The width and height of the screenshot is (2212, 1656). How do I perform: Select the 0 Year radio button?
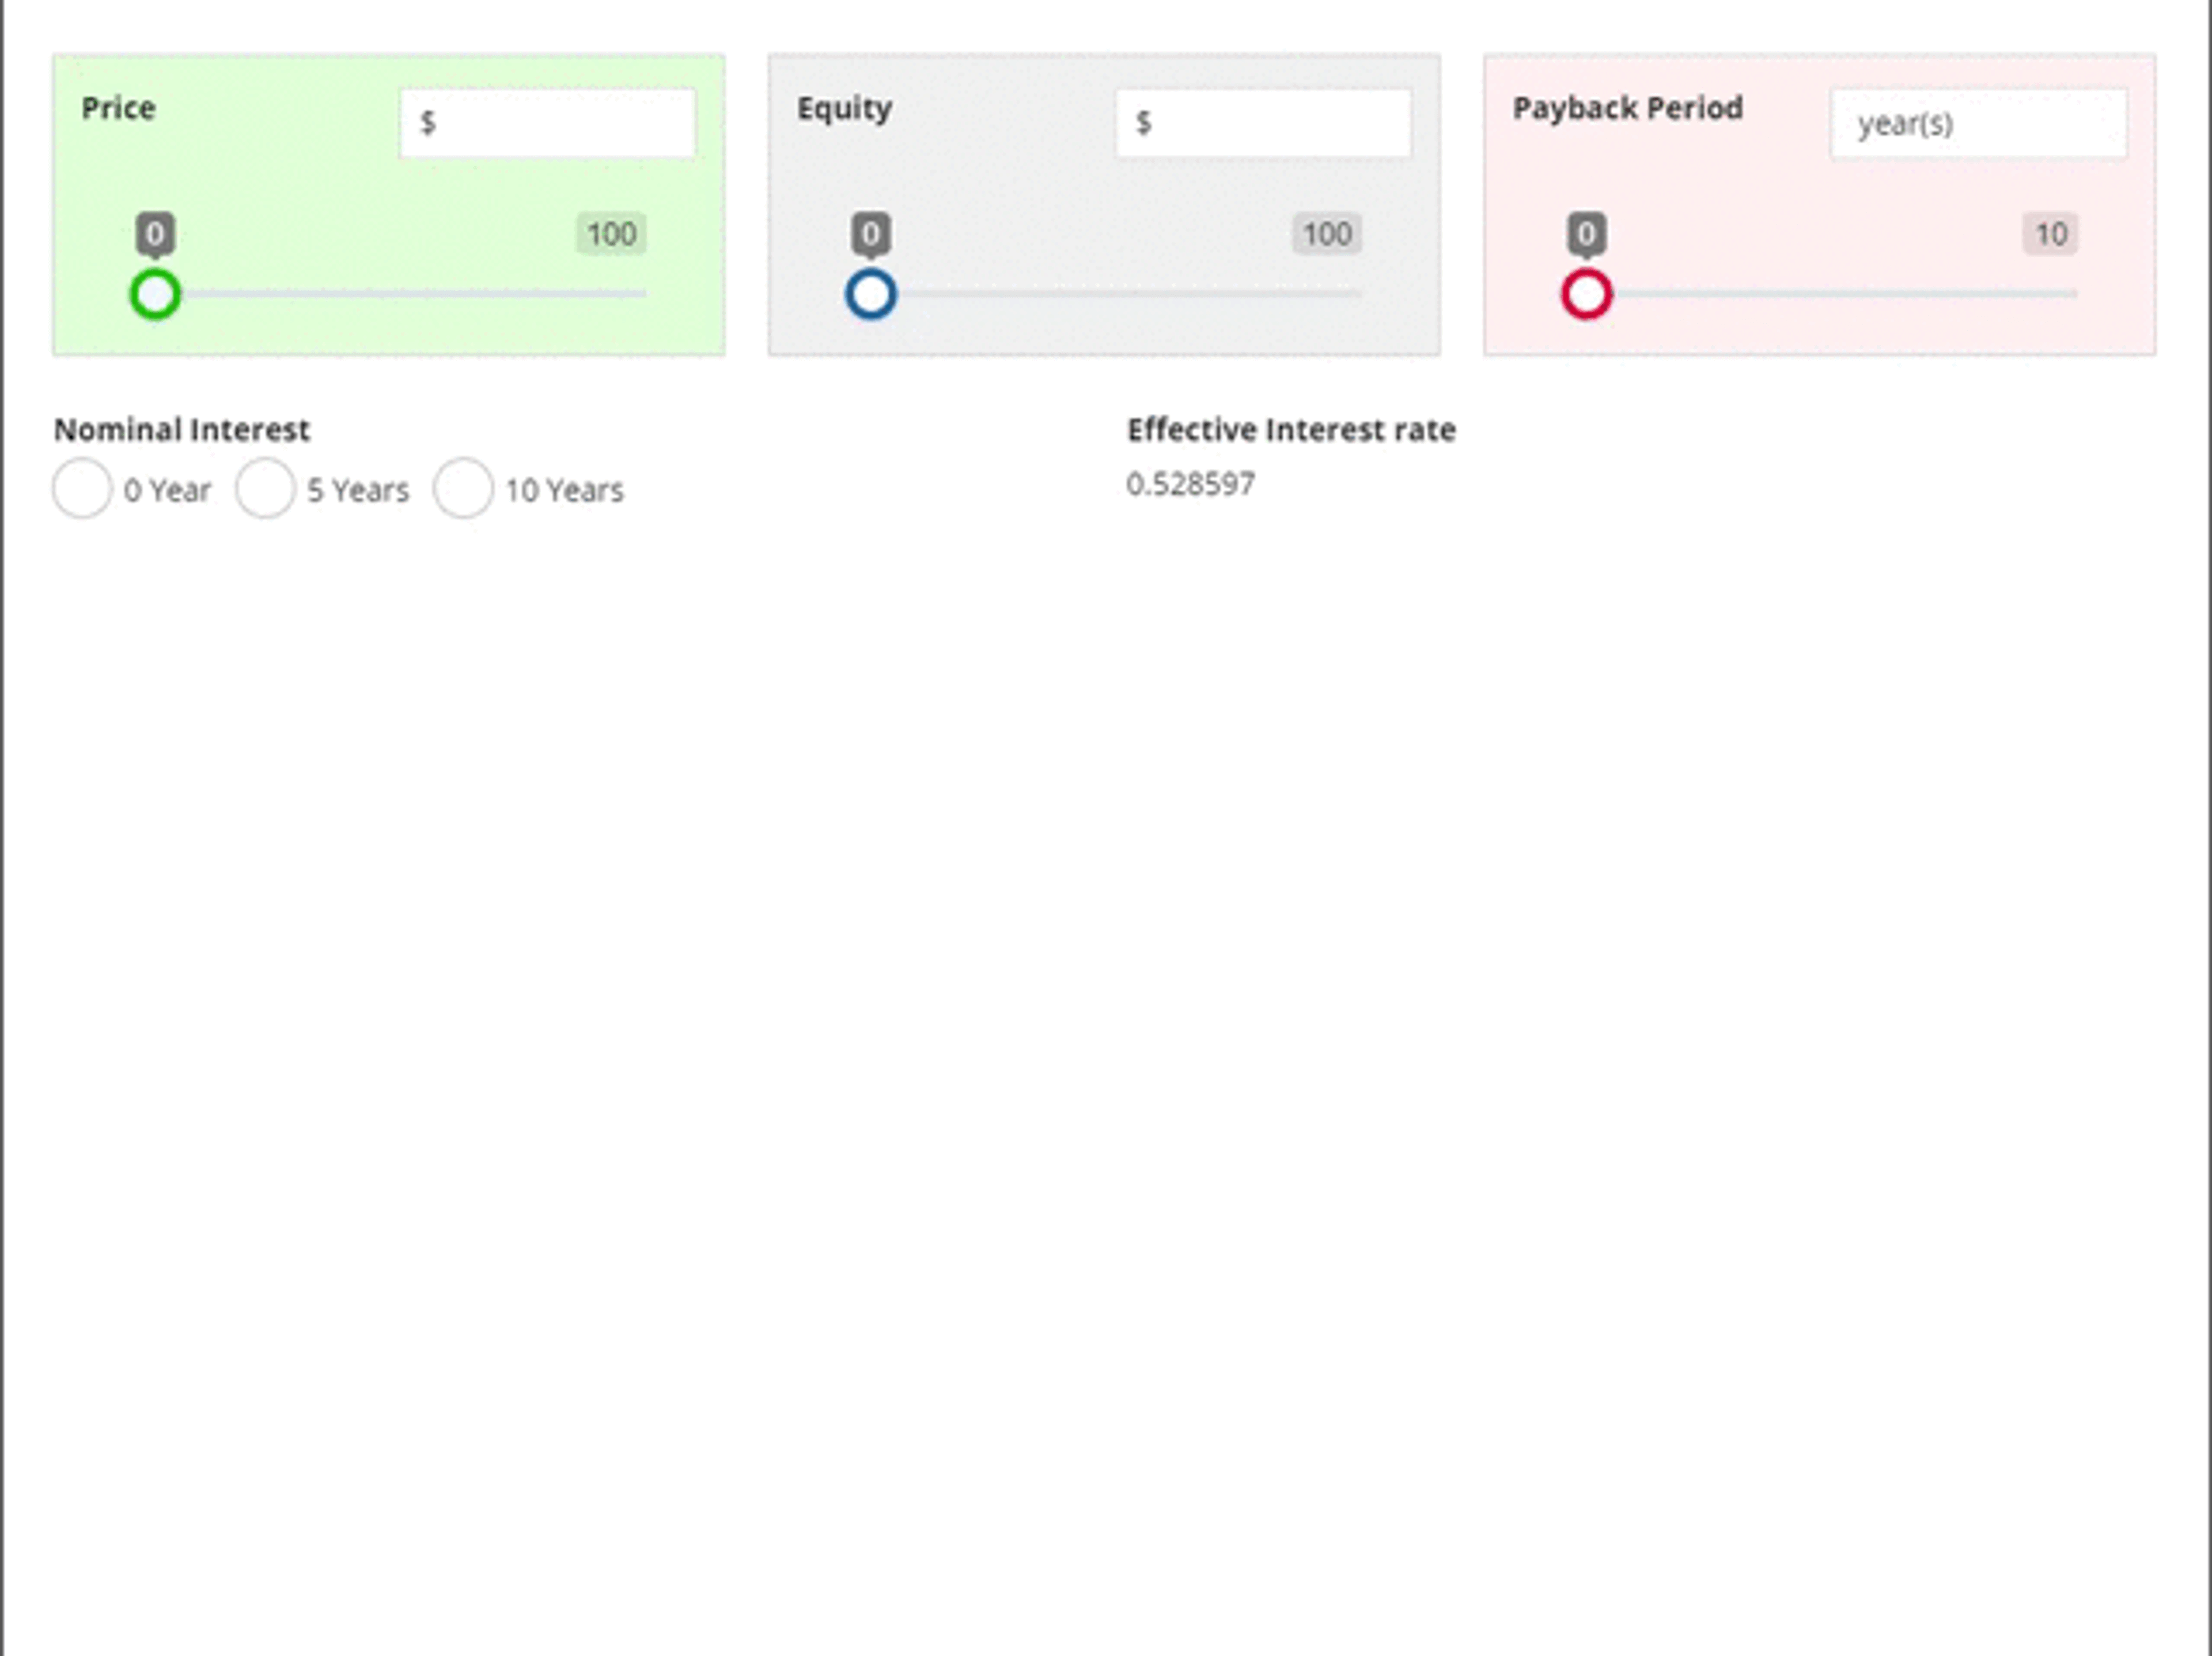[x=82, y=488]
